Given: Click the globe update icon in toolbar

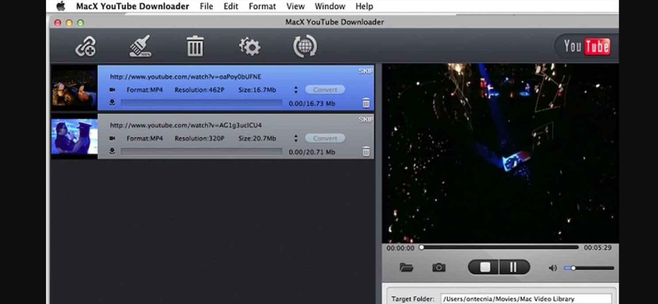Looking at the screenshot, I should (x=305, y=46).
